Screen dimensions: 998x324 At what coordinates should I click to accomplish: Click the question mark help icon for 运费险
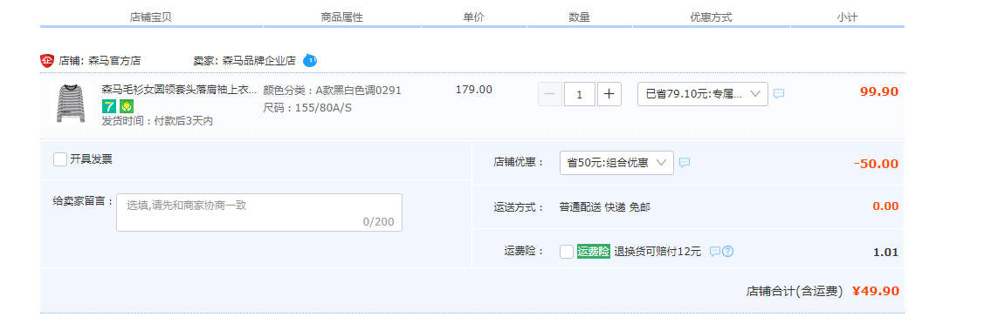[x=728, y=252]
